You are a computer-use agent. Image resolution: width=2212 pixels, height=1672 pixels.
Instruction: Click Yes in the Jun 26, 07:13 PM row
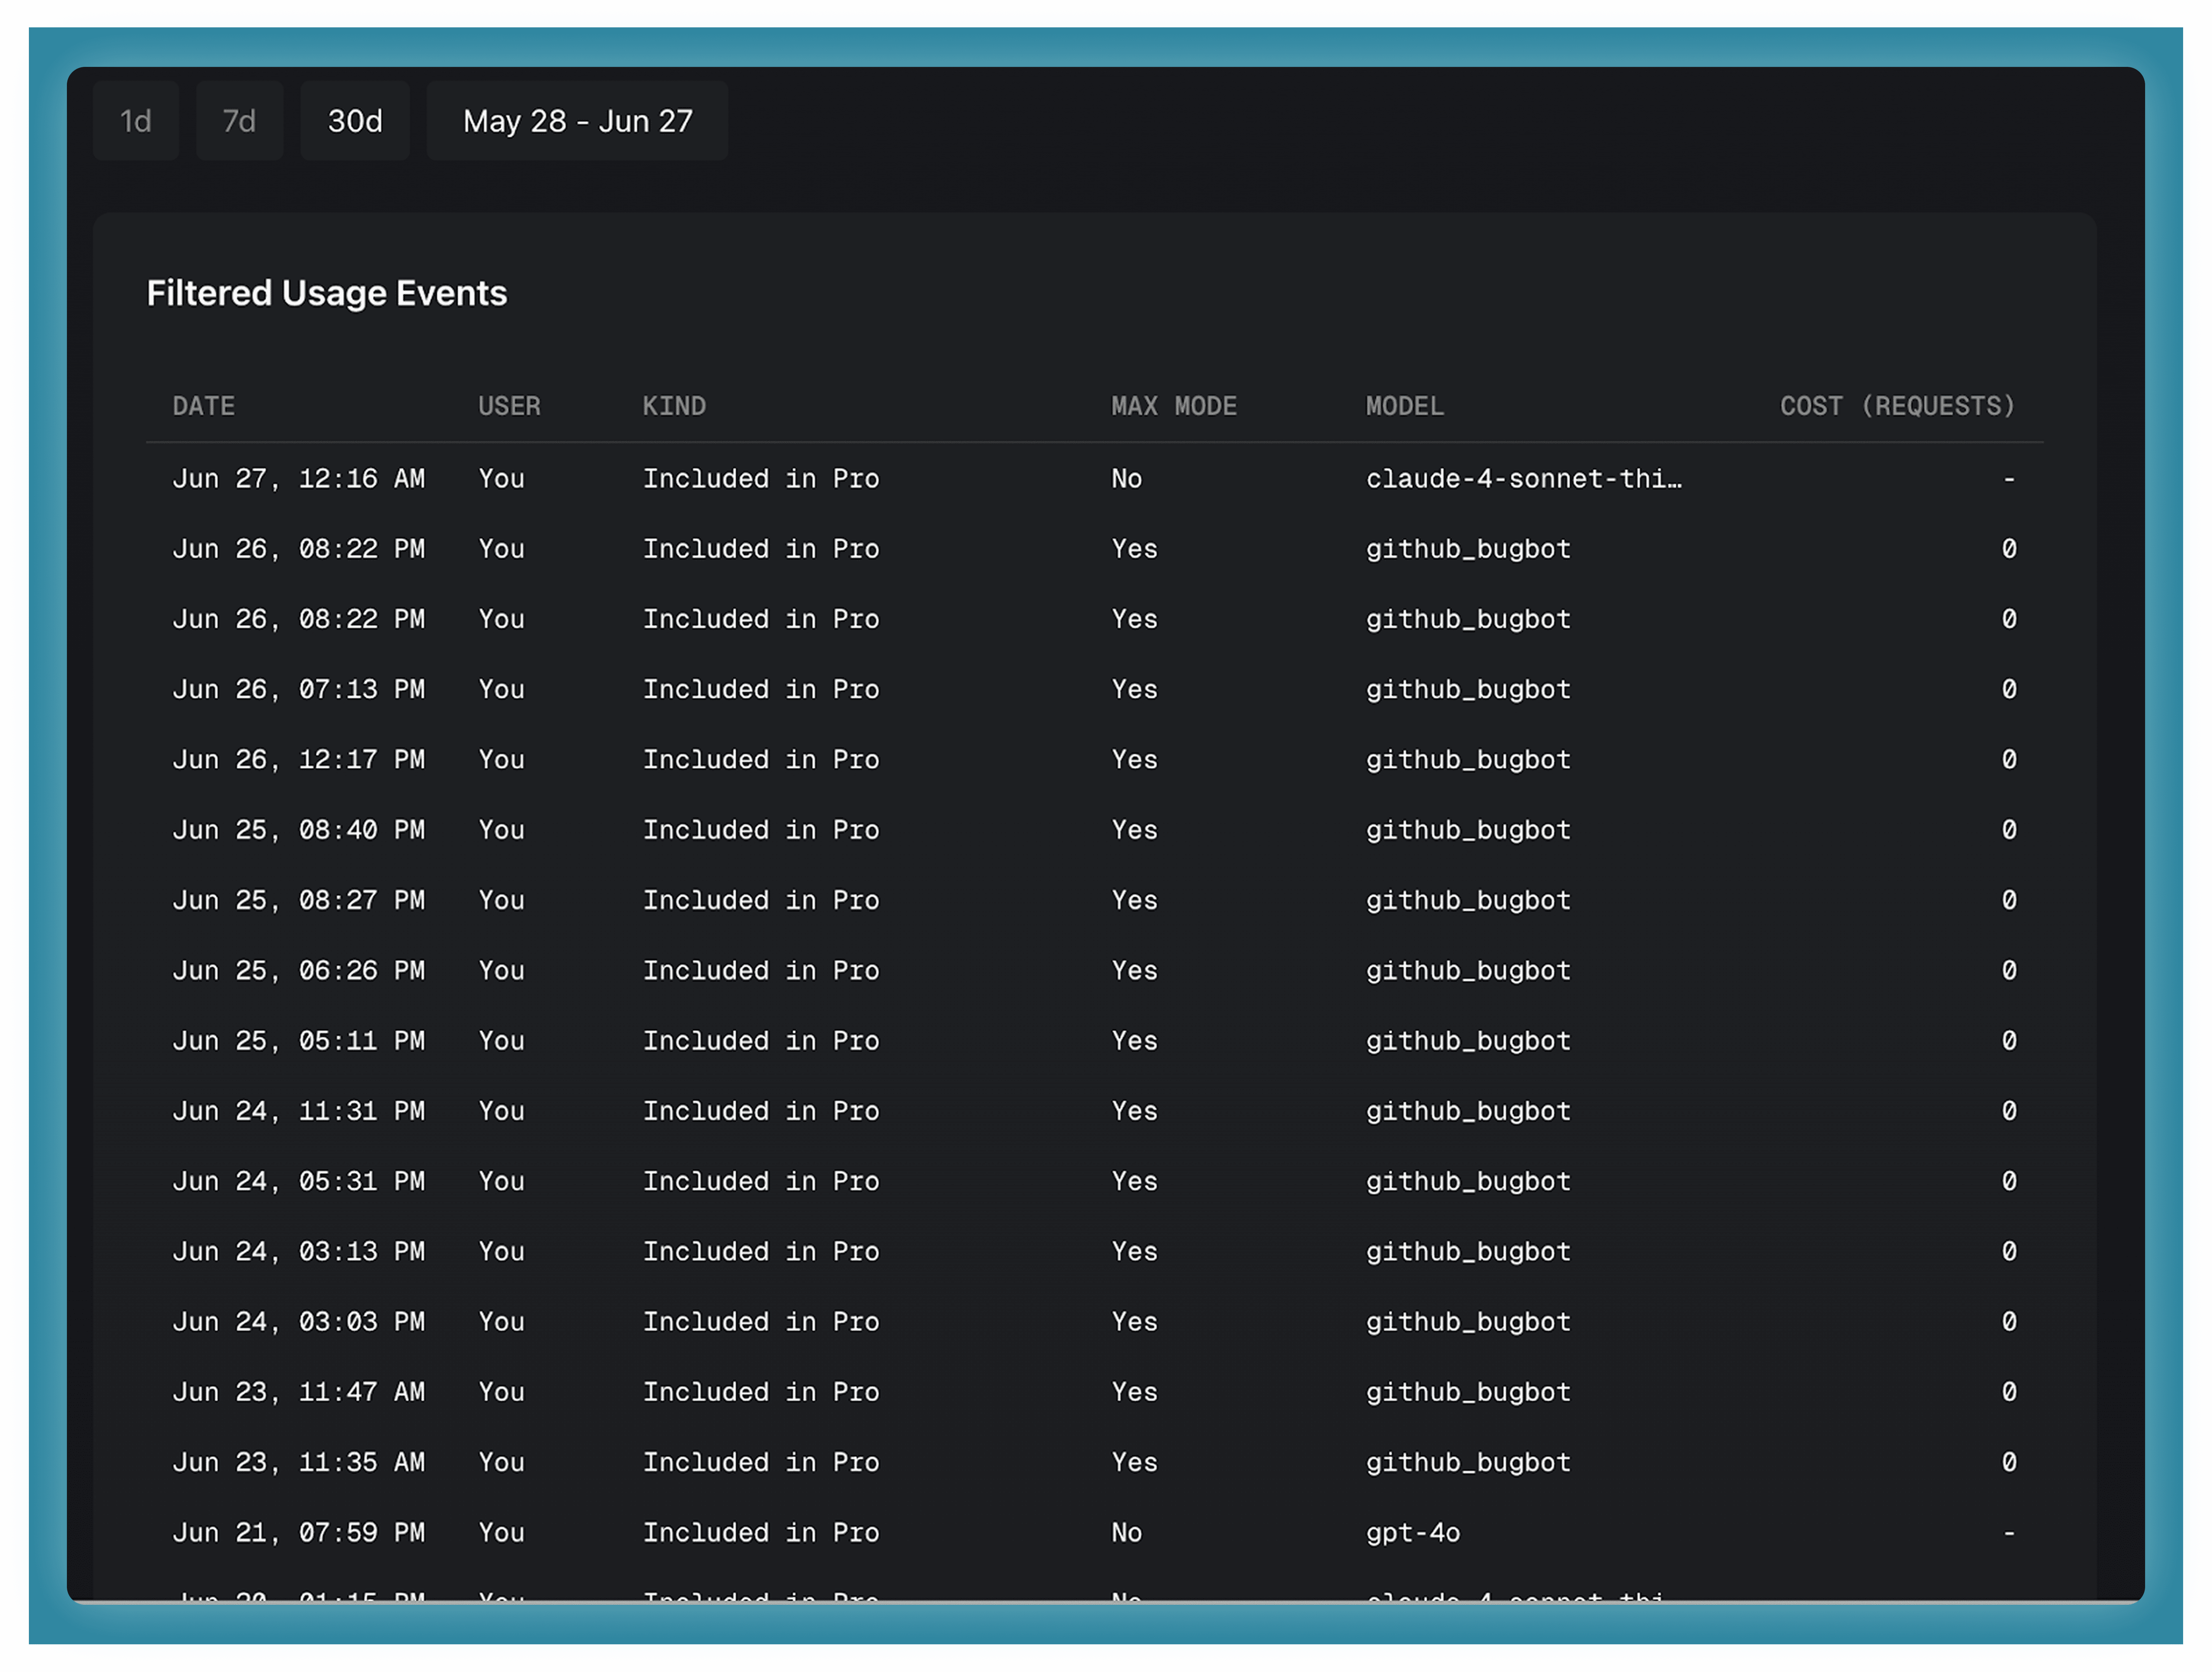click(1134, 690)
